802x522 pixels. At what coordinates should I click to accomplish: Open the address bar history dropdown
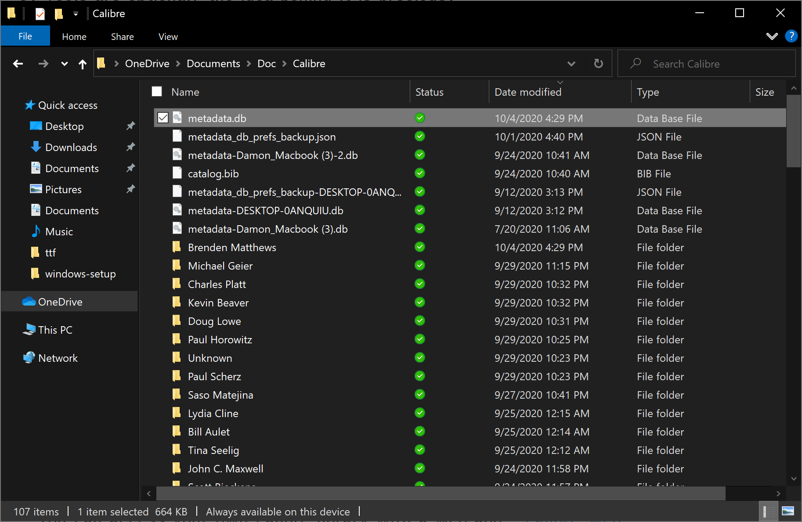click(571, 64)
